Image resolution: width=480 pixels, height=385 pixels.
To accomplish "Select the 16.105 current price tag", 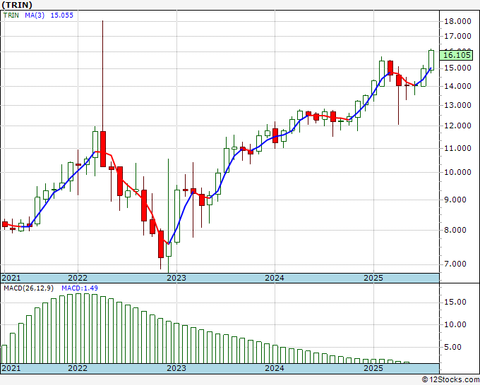I will pyautogui.click(x=457, y=55).
